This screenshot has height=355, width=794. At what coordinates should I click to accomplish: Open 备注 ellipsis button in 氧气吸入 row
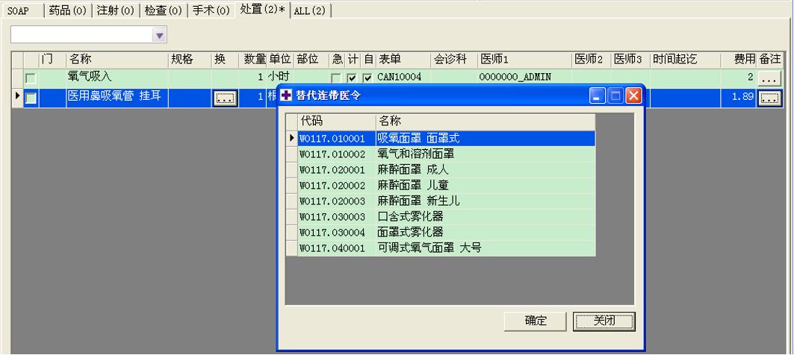coord(769,78)
